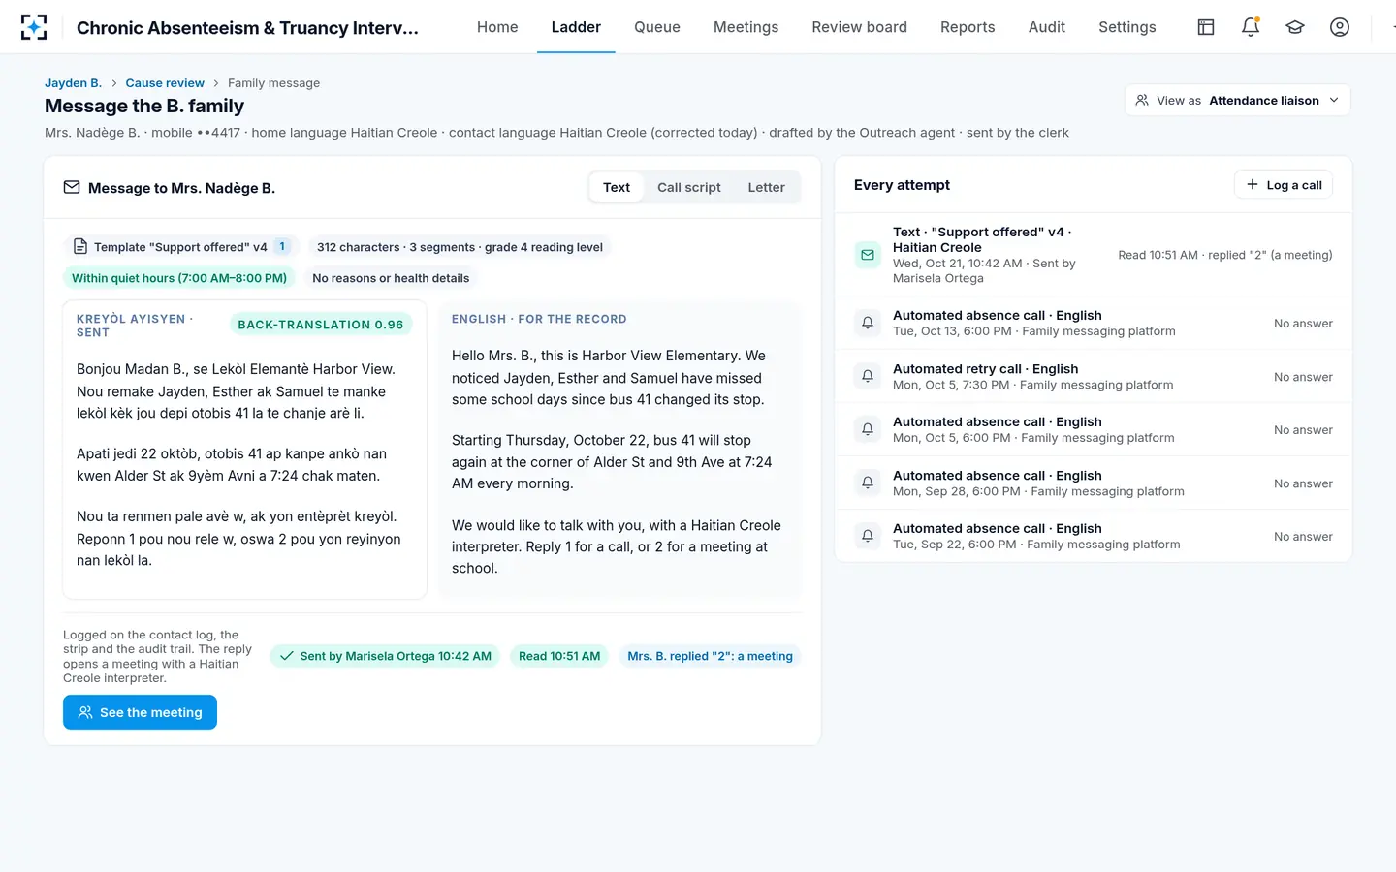Viewport: 1396px width, 872px height.
Task: Click Log a call button
Action: pyautogui.click(x=1284, y=185)
